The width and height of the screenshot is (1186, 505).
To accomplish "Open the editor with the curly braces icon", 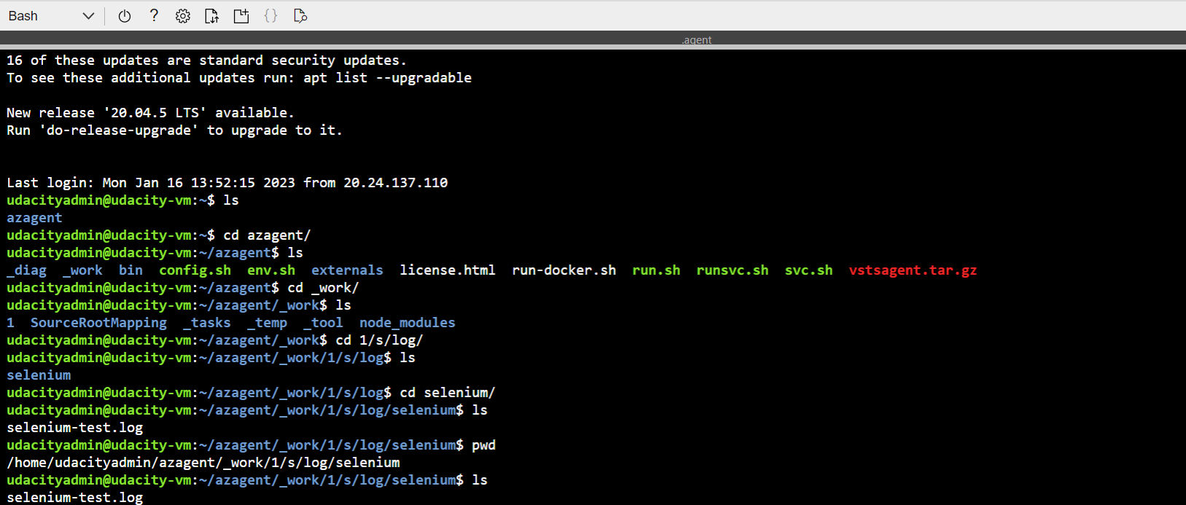I will click(270, 16).
